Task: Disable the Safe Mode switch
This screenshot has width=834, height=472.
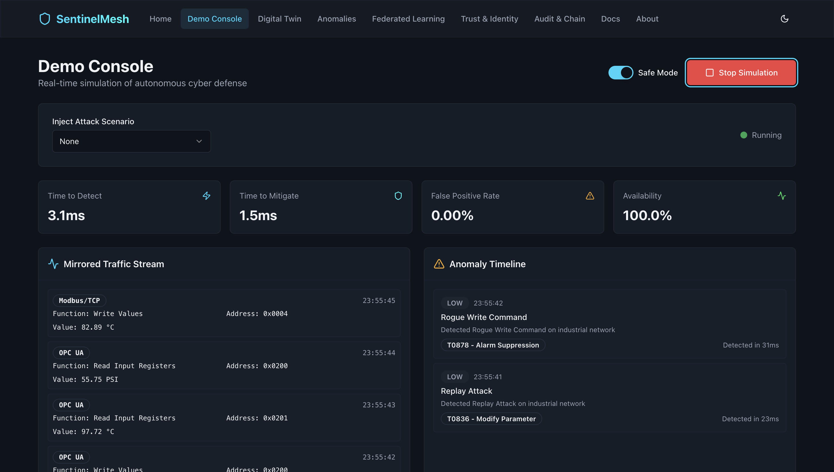Action: tap(620, 73)
